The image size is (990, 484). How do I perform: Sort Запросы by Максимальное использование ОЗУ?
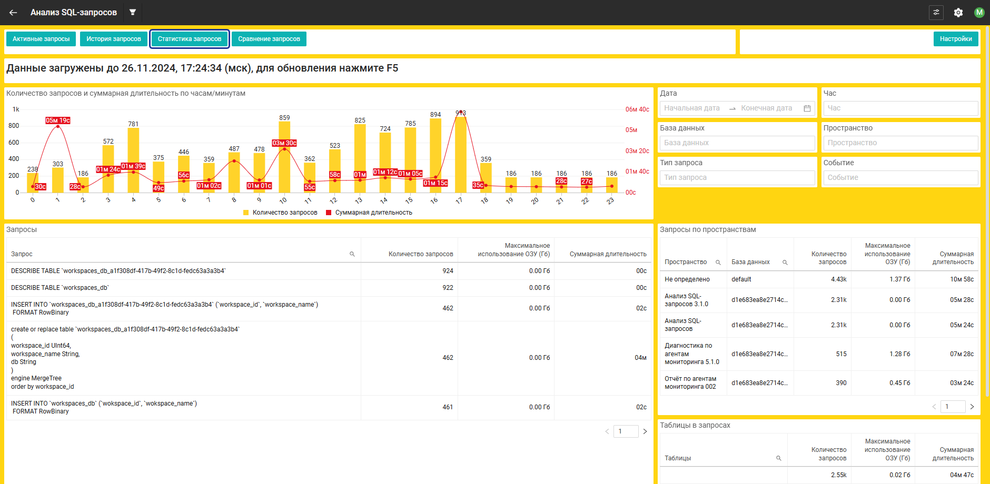tap(513, 250)
